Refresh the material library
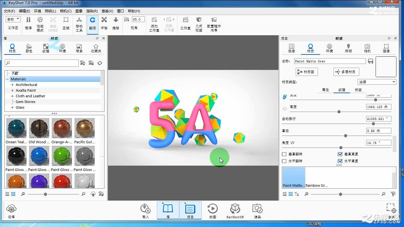Viewport: 404px width, 227px height. tap(100, 63)
